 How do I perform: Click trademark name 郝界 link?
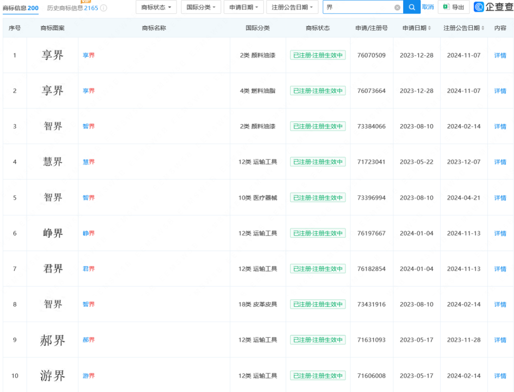click(x=89, y=340)
